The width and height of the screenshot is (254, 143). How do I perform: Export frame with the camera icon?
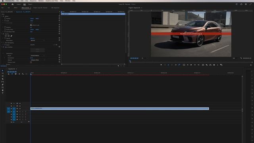214,65
